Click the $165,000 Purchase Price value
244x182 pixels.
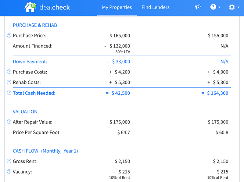pos(120,36)
